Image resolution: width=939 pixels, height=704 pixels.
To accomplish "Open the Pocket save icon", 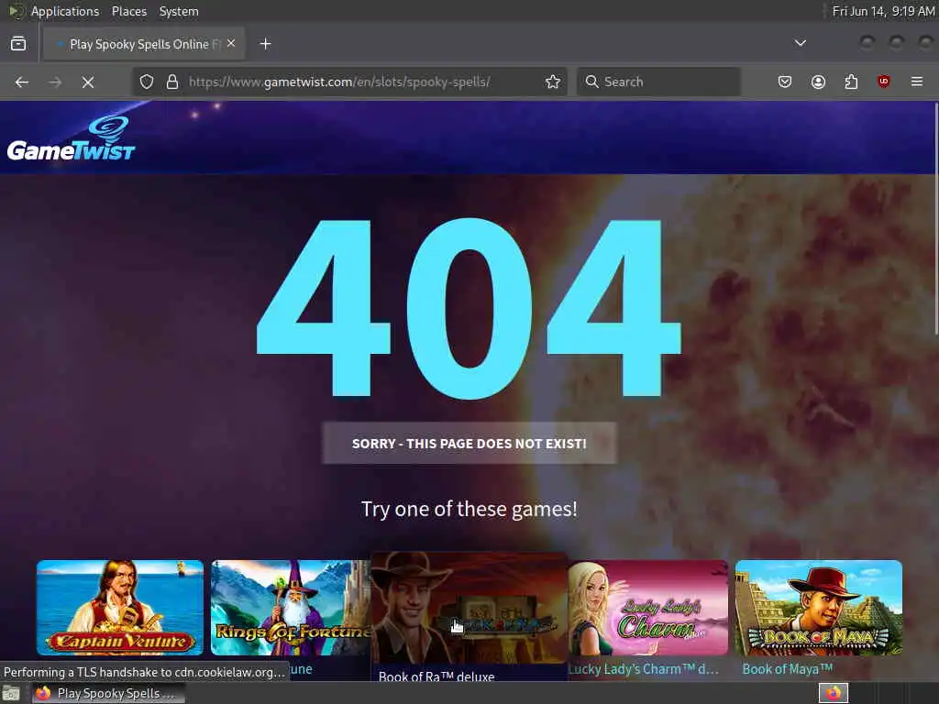I will [x=785, y=82].
